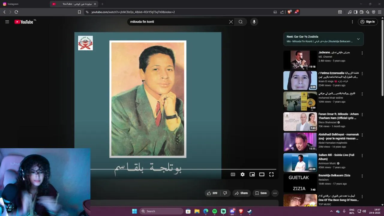Like the video with 309 likes
Screen dimensions: 384x216
coord(212,193)
